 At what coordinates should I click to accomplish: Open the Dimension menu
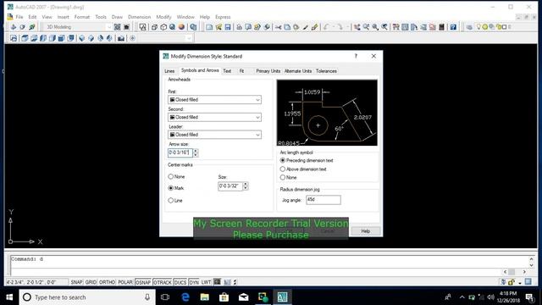[139, 17]
